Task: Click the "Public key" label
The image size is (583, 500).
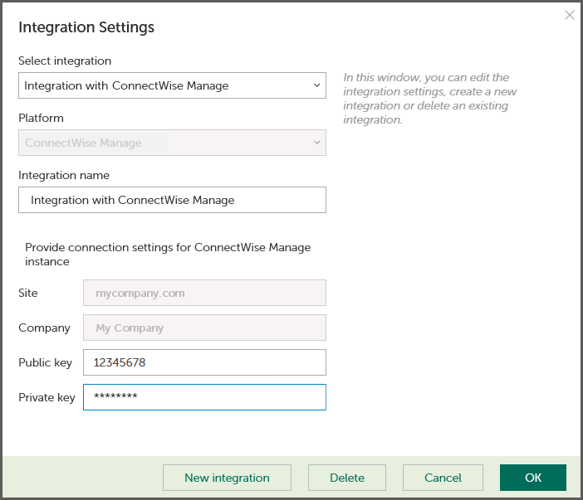Action: pyautogui.click(x=45, y=362)
